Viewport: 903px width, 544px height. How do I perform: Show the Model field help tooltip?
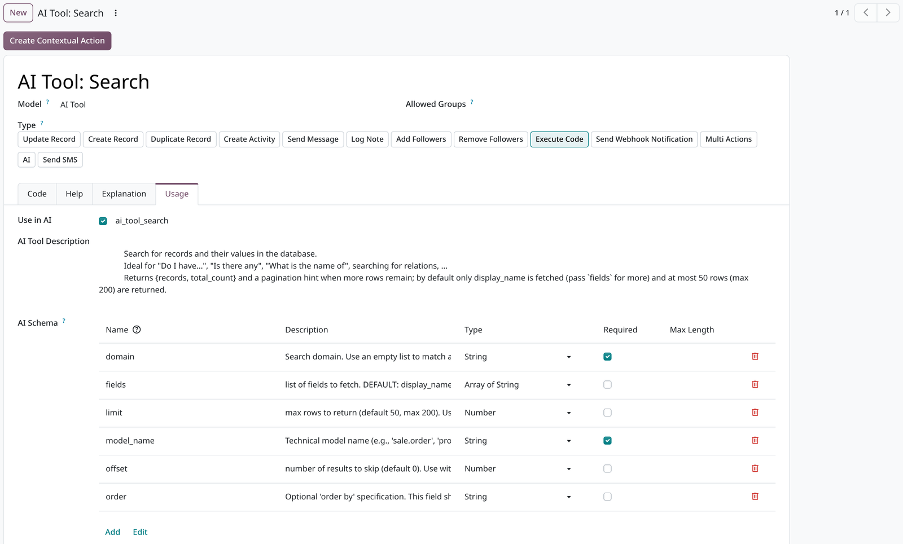coord(47,102)
